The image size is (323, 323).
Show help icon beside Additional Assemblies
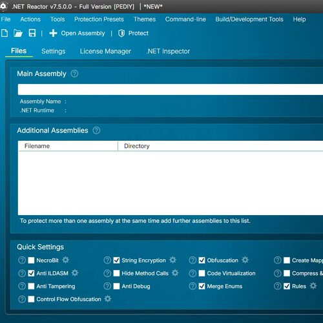96,130
